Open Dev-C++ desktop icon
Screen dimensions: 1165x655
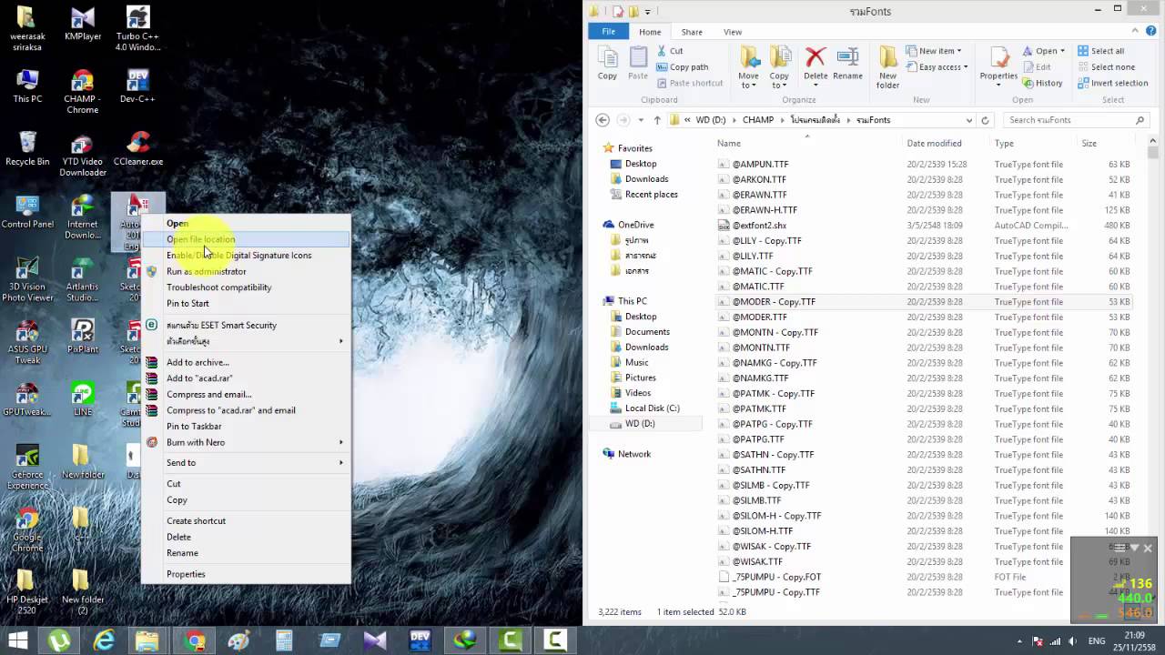pyautogui.click(x=137, y=86)
